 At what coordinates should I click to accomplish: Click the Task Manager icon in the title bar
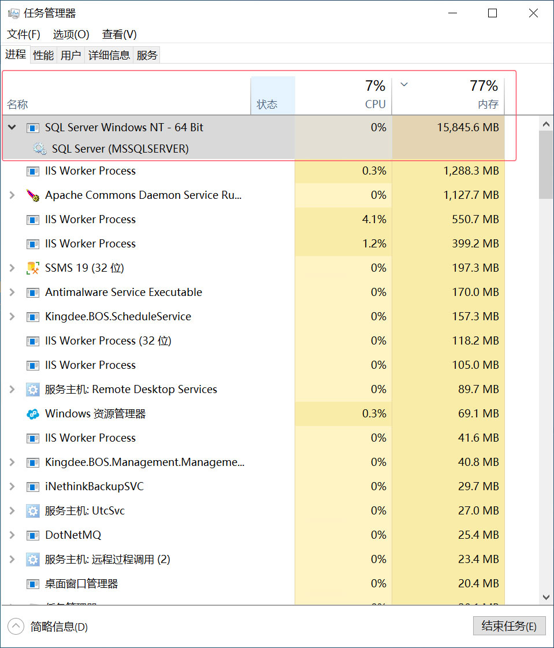pyautogui.click(x=13, y=13)
